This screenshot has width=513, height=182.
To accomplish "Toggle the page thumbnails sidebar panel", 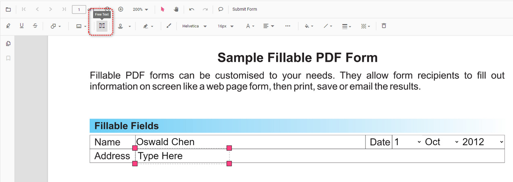I will (x=8, y=44).
